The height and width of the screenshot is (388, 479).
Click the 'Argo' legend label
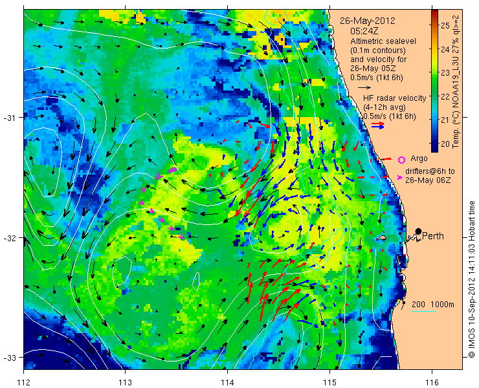click(419, 158)
